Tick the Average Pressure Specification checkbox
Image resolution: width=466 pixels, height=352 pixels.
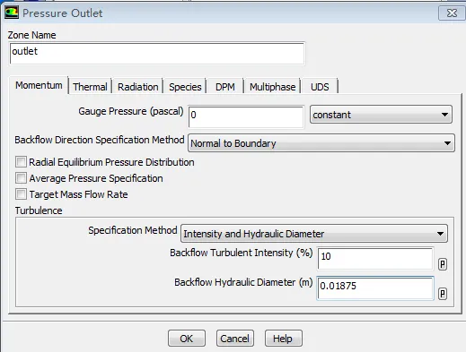[x=21, y=178]
